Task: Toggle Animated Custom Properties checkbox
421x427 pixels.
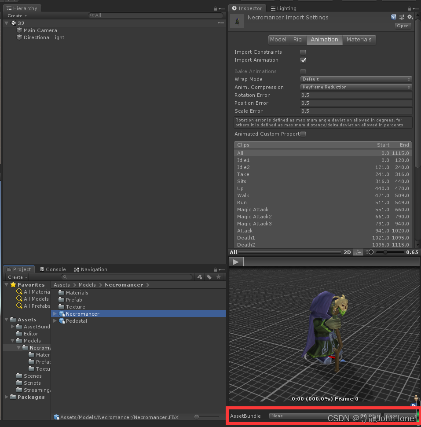Action: click(303, 133)
